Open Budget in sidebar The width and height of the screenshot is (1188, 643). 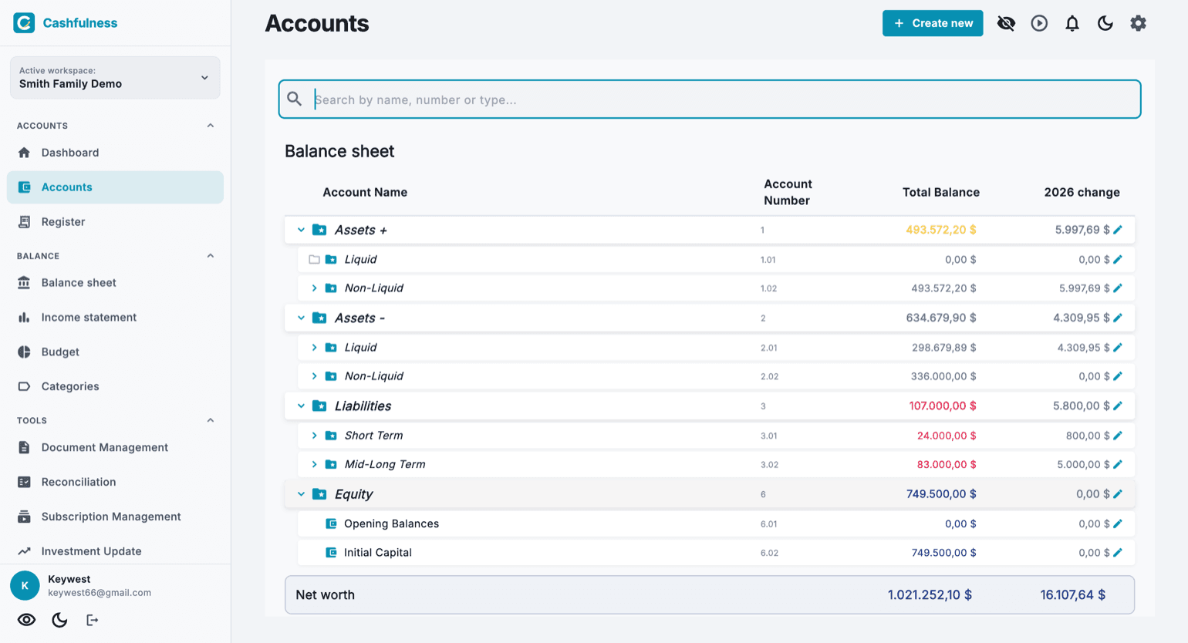pos(115,352)
